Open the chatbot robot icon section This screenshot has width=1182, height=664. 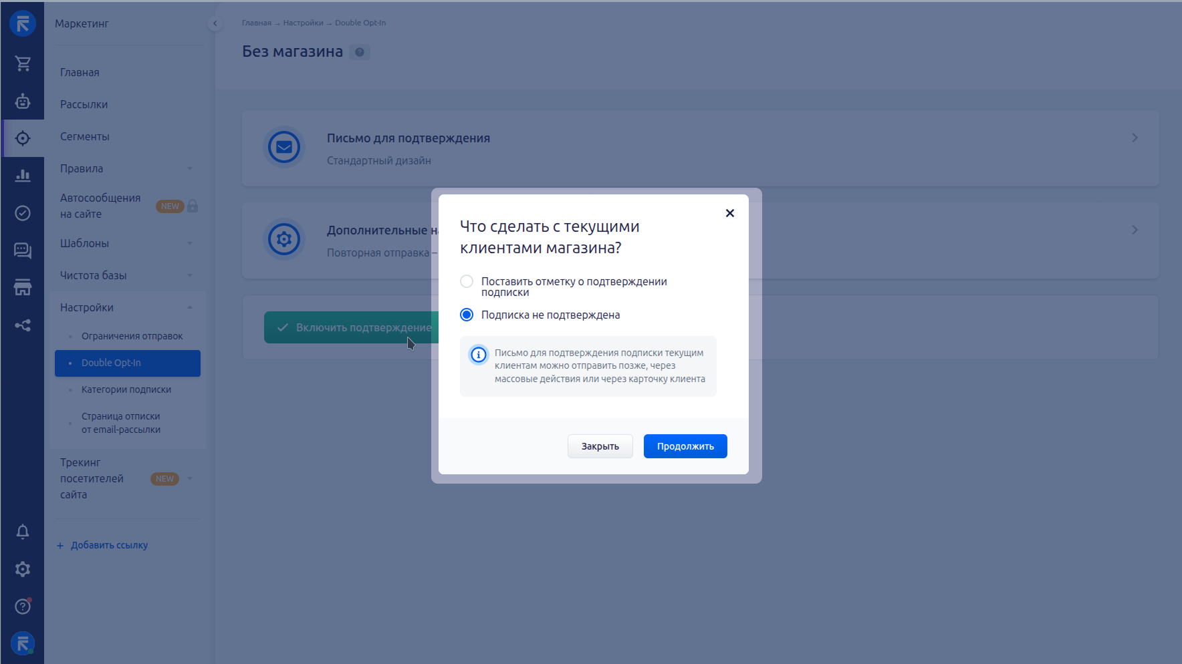point(23,101)
